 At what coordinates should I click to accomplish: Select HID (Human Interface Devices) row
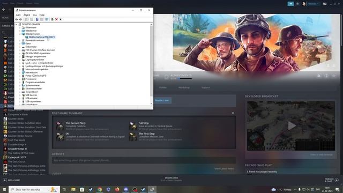click(x=40, y=50)
